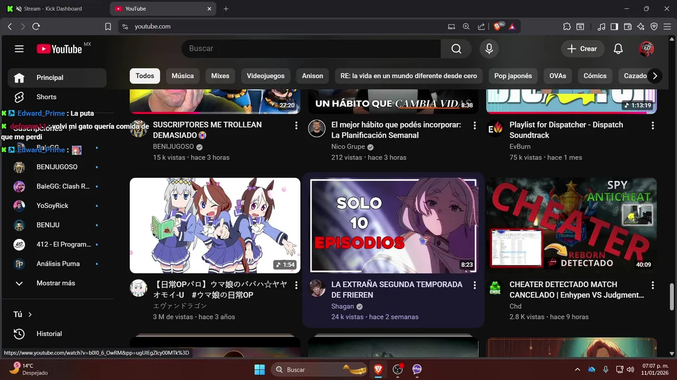The width and height of the screenshot is (677, 380).
Task: Open the Brave Wallet icon
Action: pos(628,26)
